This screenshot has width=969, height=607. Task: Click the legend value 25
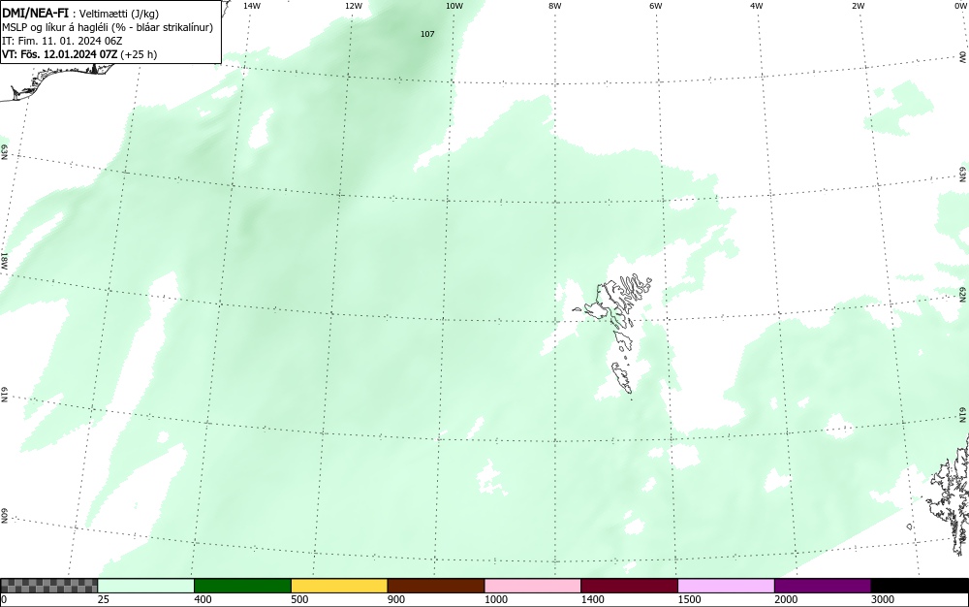[104, 599]
